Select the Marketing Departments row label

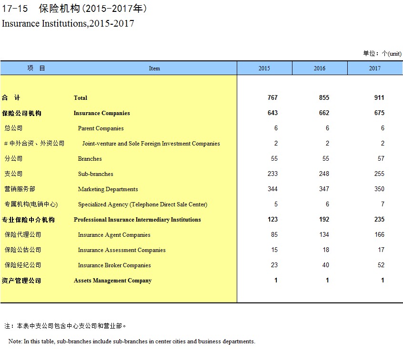point(108,189)
